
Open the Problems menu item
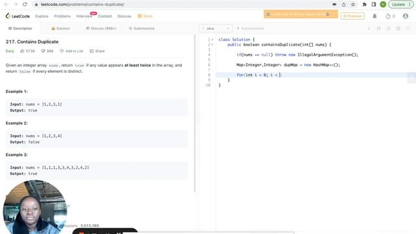click(62, 16)
